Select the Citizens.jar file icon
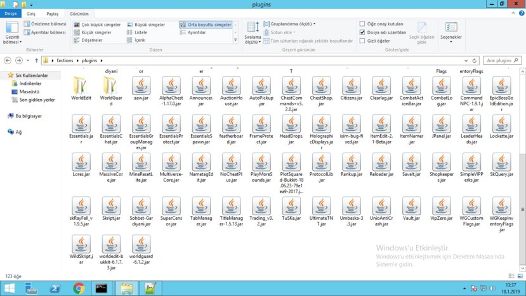 (x=352, y=85)
